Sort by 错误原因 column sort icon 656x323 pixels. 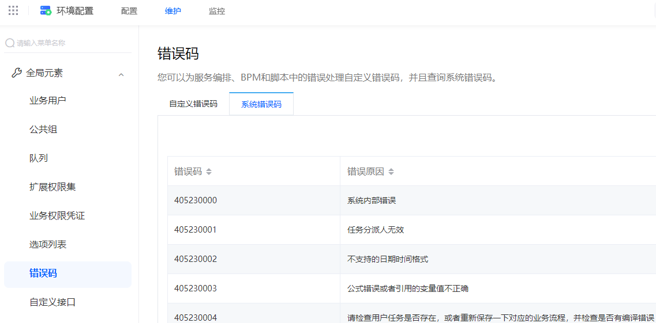(x=391, y=172)
